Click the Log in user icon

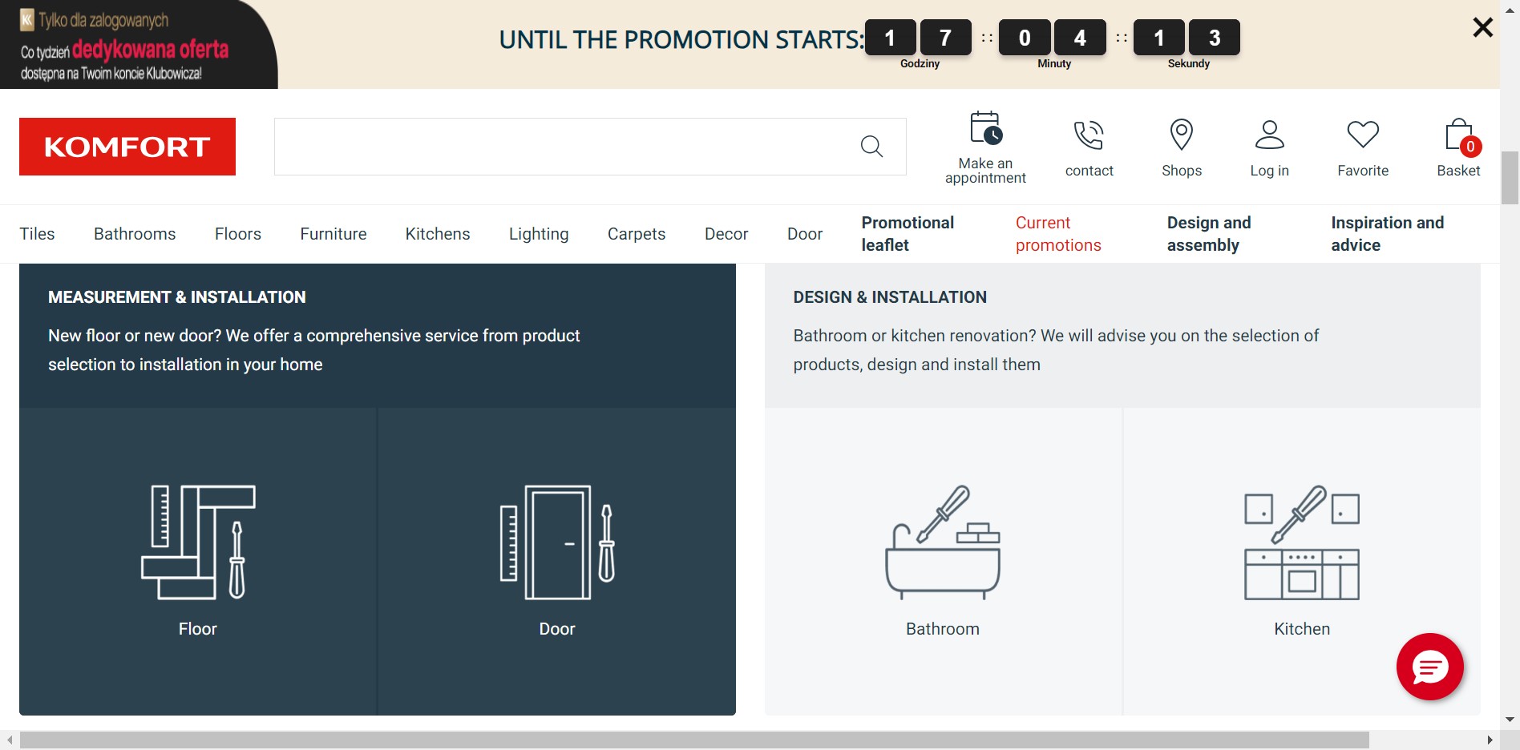point(1269,135)
